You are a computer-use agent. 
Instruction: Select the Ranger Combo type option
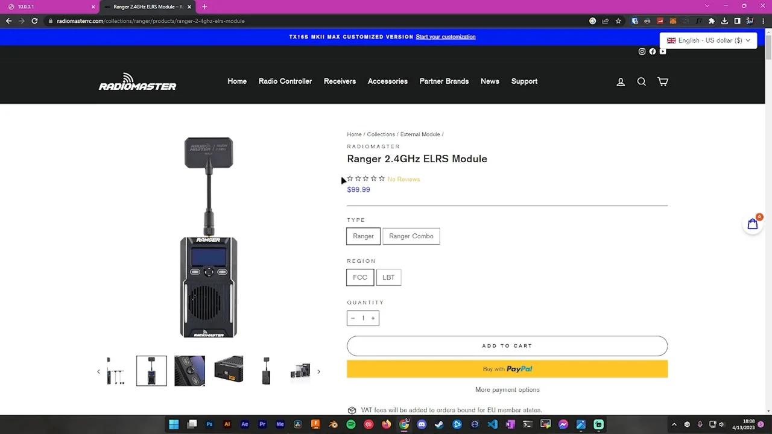pos(411,236)
